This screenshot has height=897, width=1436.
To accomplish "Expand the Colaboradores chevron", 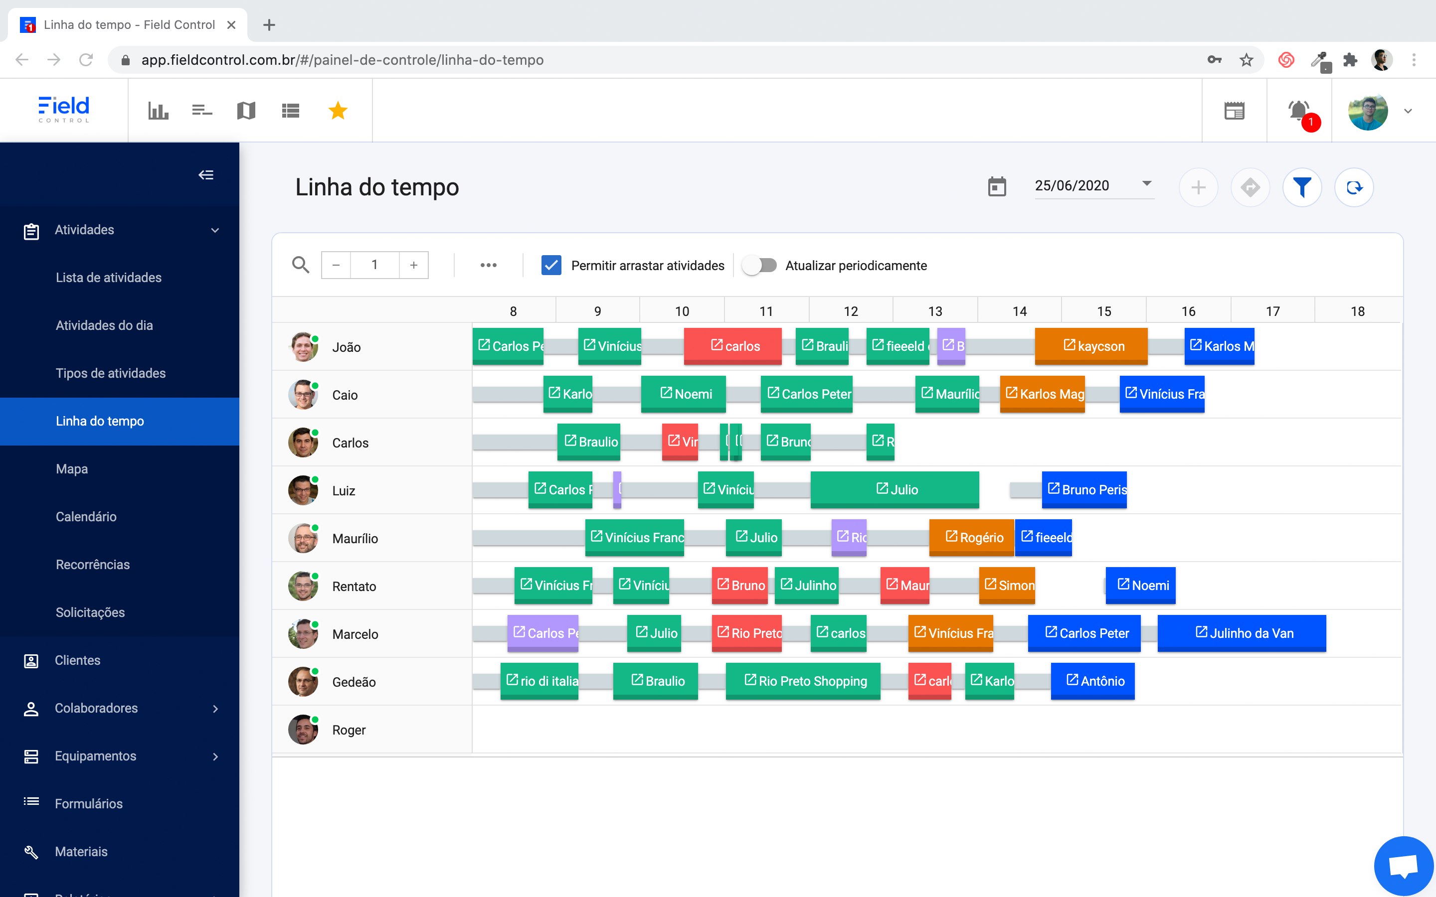I will click(x=215, y=708).
